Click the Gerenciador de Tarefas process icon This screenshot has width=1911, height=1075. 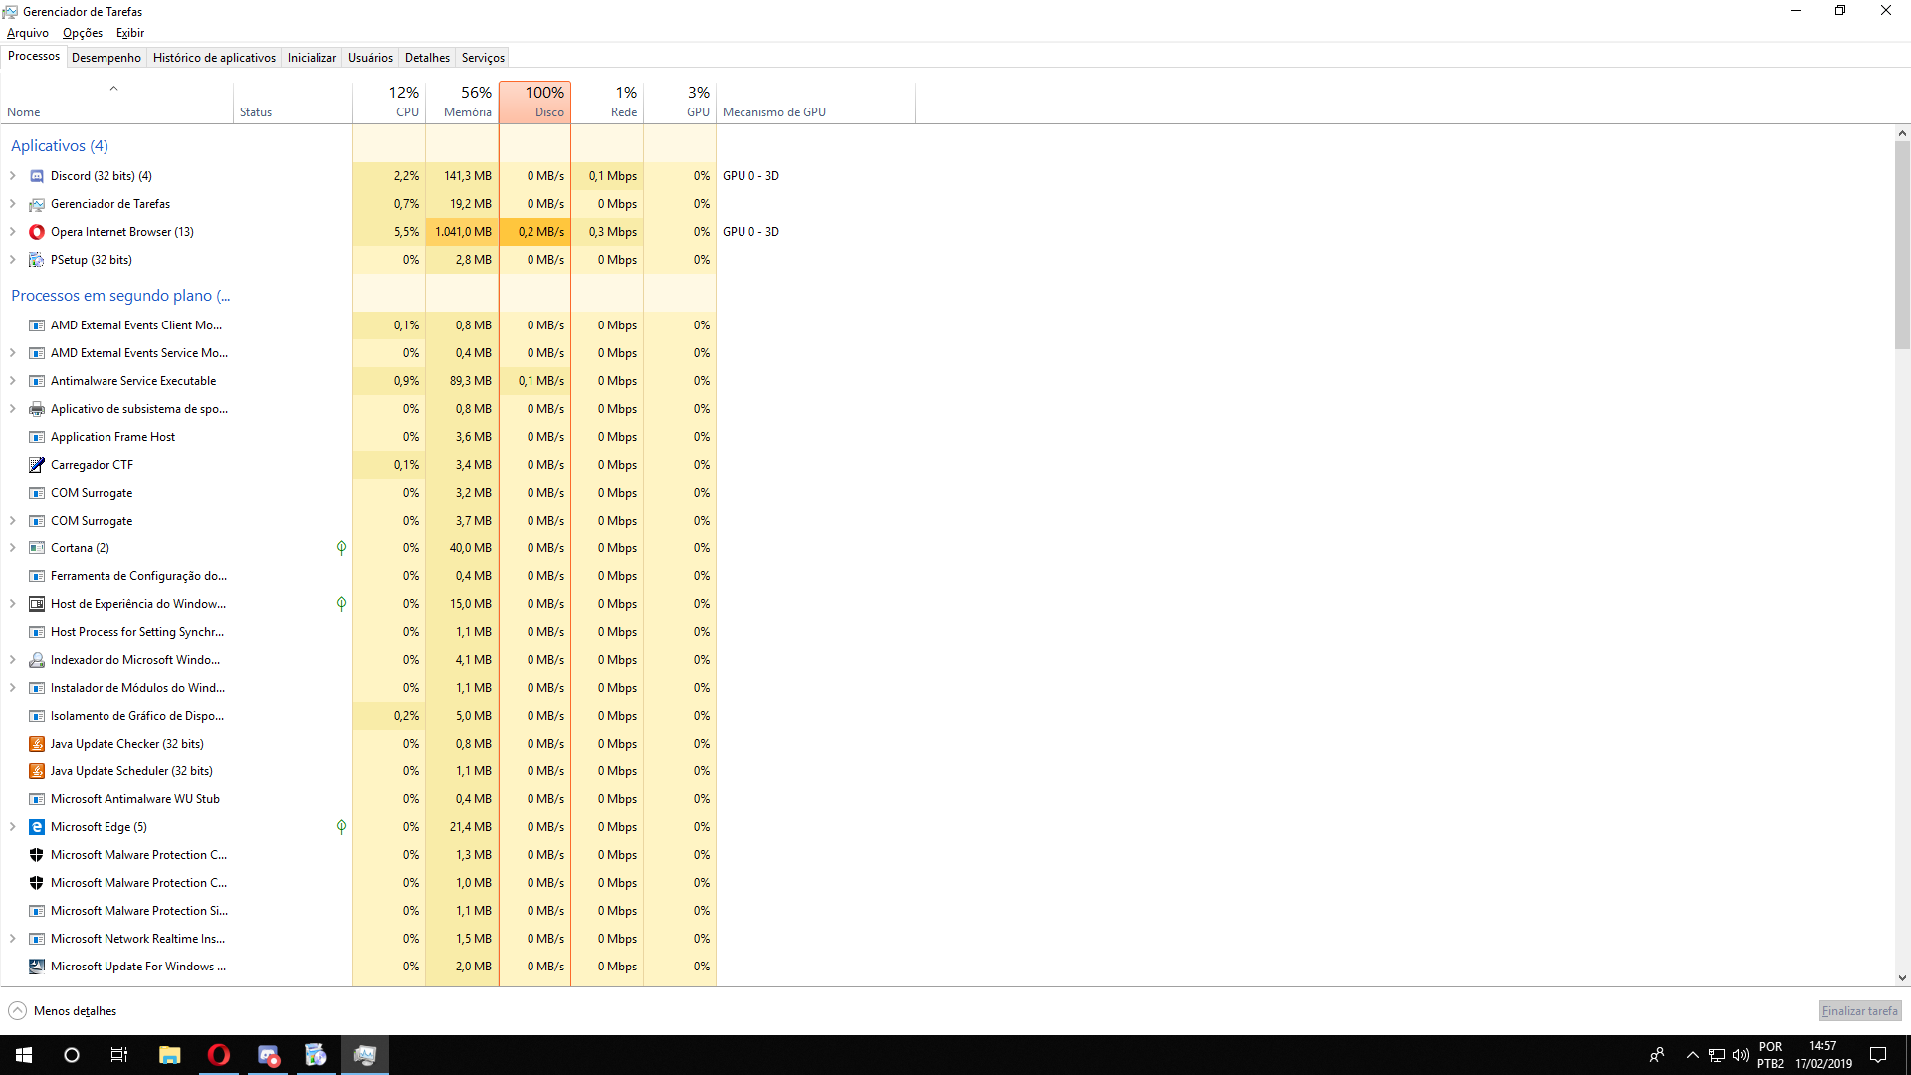(x=37, y=204)
